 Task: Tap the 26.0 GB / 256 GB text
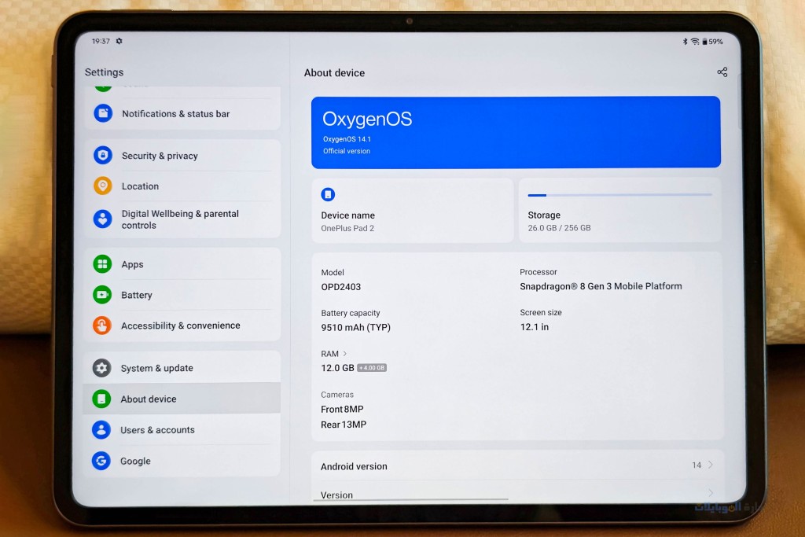click(x=559, y=228)
